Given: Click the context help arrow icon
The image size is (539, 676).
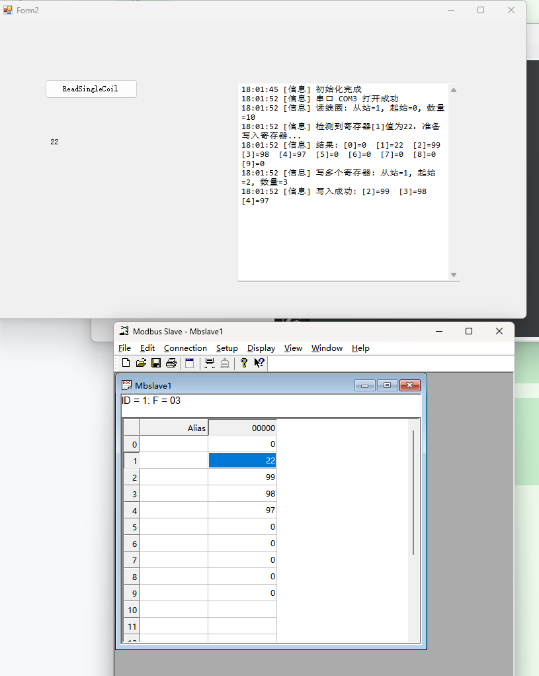Looking at the screenshot, I should 259,363.
